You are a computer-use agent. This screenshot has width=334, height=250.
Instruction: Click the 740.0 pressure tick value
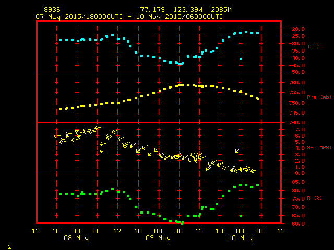point(296,123)
